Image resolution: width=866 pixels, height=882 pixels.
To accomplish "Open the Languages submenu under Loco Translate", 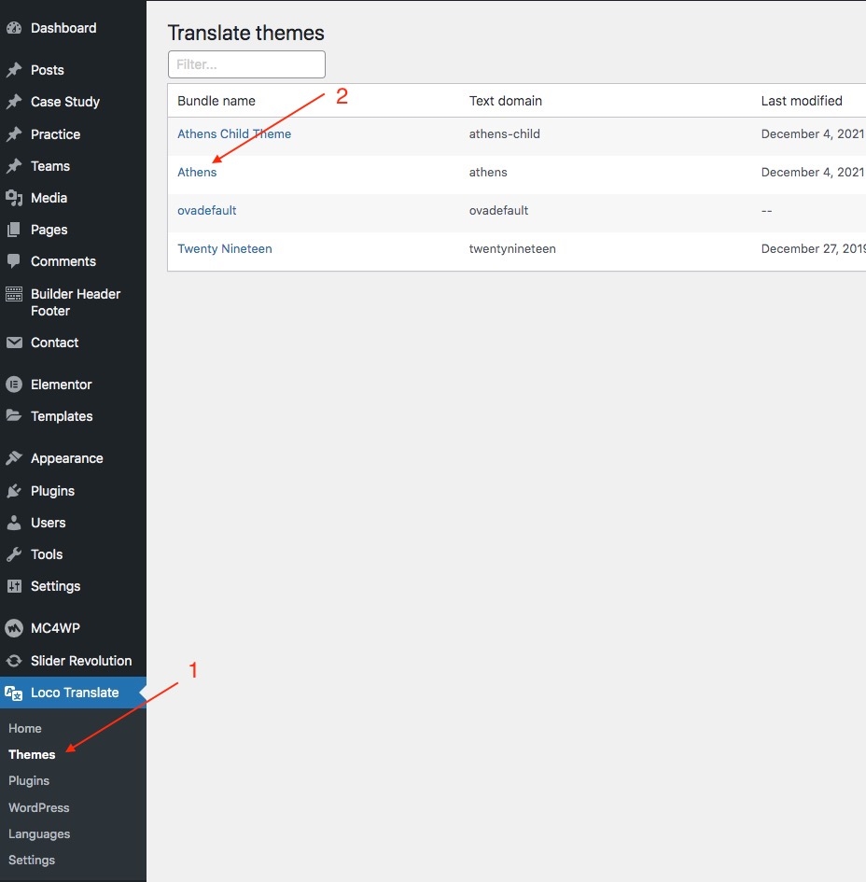I will tap(39, 833).
